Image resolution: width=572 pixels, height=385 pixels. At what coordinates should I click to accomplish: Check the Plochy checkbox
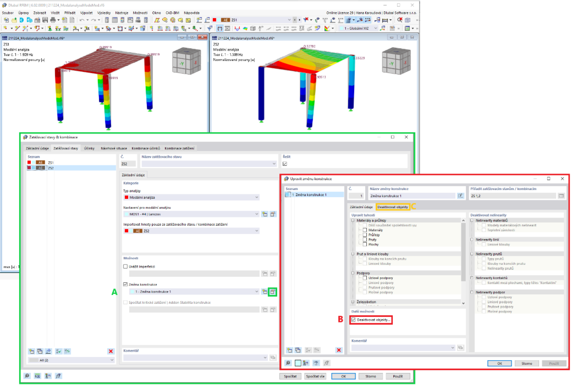click(365, 244)
